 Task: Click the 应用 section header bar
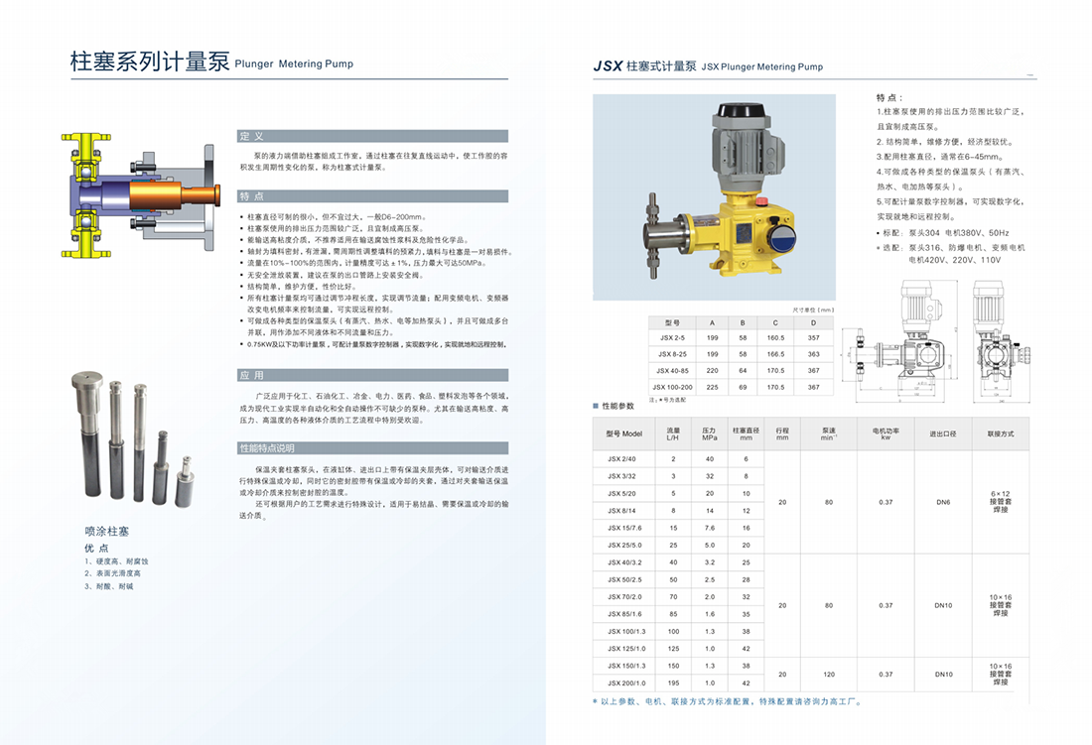click(372, 376)
